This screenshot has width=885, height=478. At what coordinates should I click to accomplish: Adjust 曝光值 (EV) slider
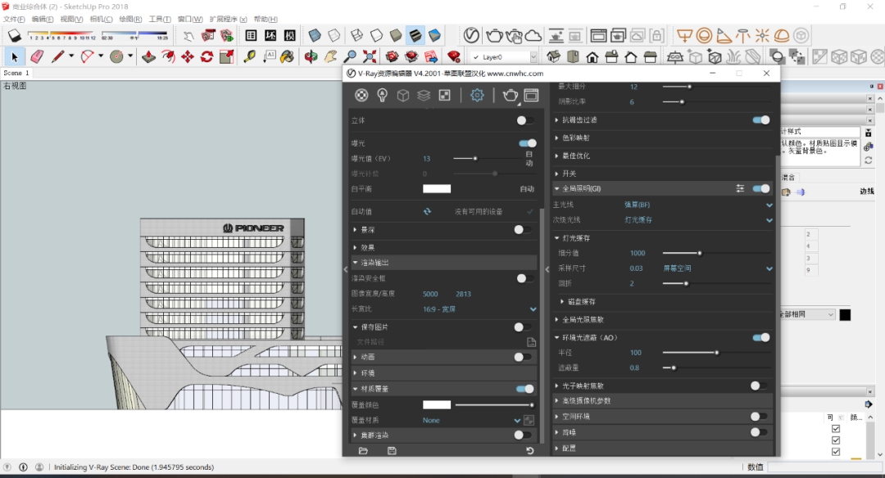(475, 159)
